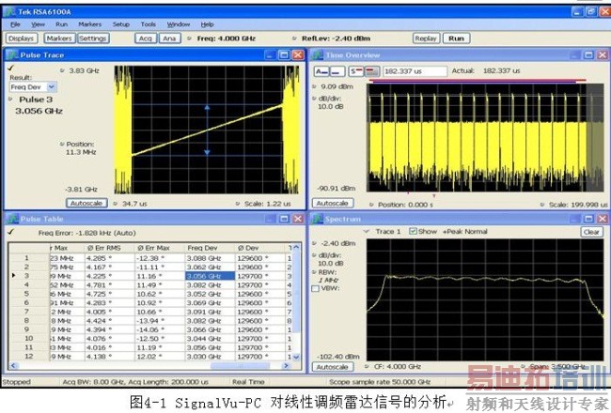Select the spectrum length S icon
Screen dimensions: 611x413
pos(356,71)
